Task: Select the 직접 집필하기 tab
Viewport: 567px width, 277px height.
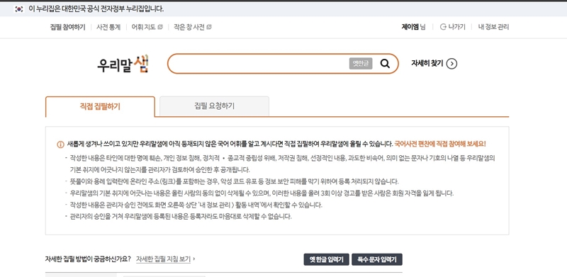Action: 100,107
